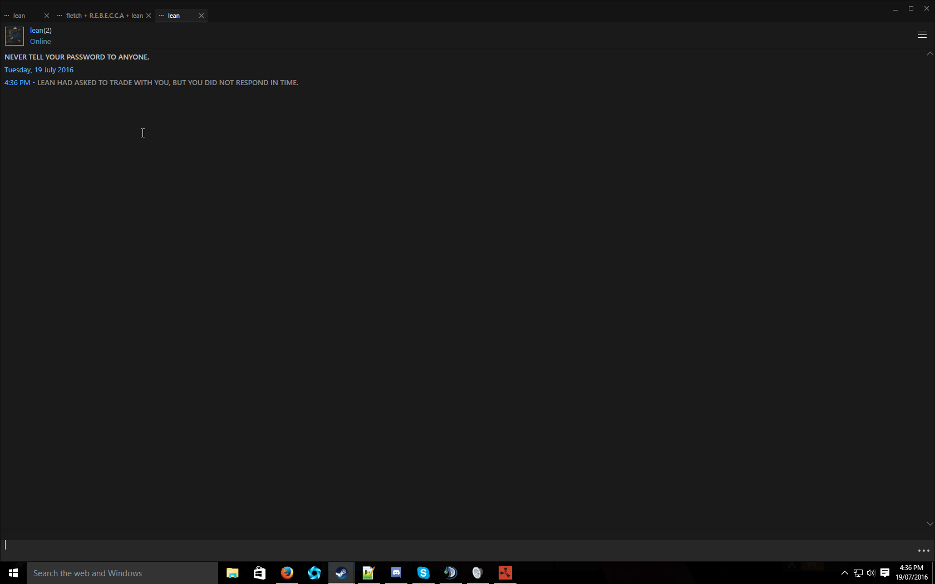Open the Windows Store taskbar icon
This screenshot has width=935, height=584.
click(x=259, y=573)
